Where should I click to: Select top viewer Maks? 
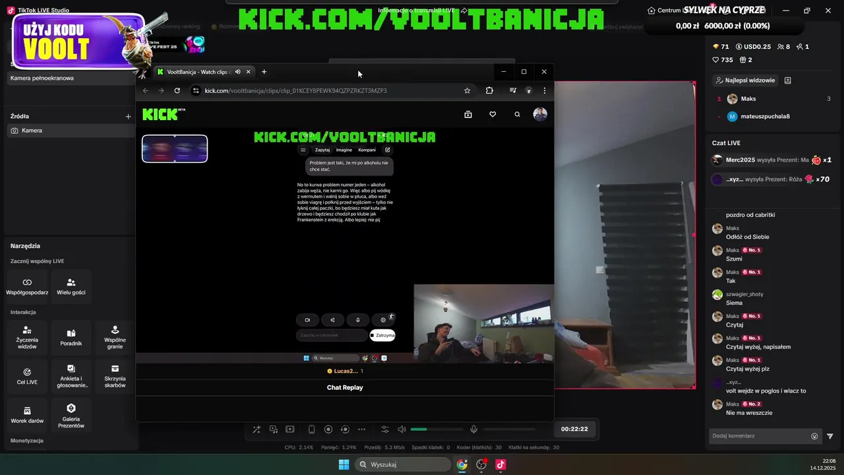click(773, 99)
